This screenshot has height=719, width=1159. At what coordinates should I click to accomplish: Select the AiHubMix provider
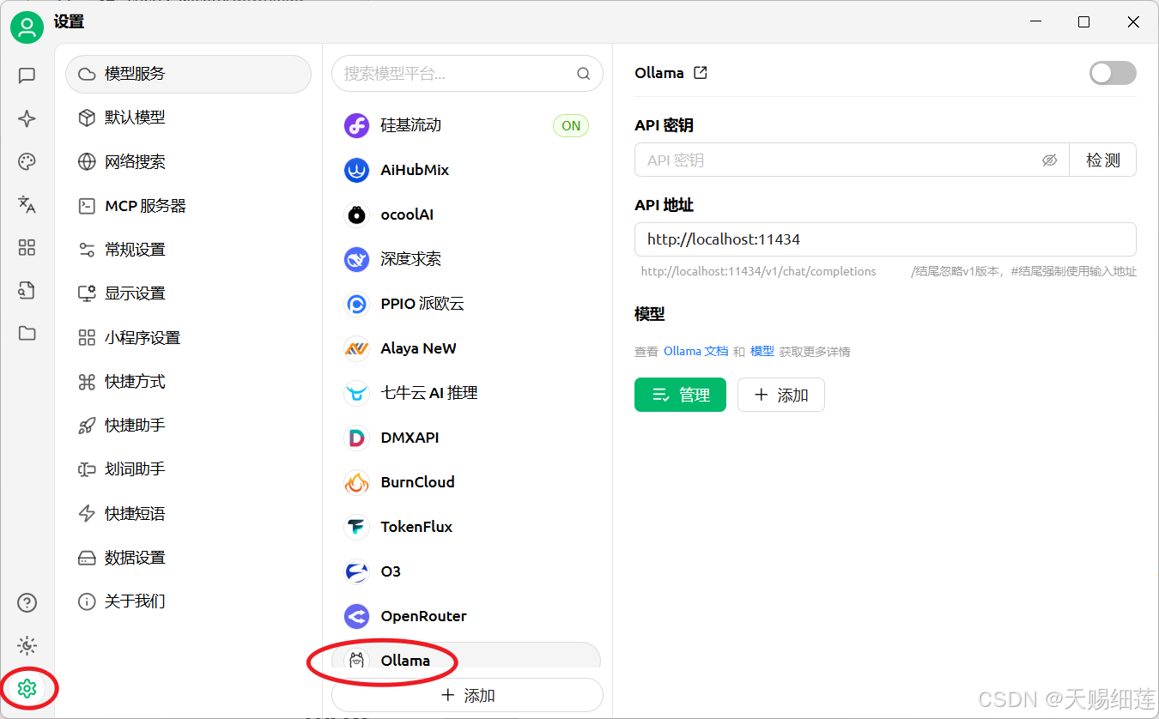click(467, 170)
